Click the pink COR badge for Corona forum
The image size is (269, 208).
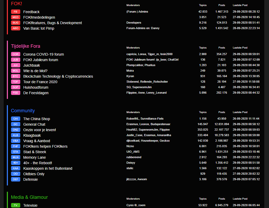(x=16, y=54)
